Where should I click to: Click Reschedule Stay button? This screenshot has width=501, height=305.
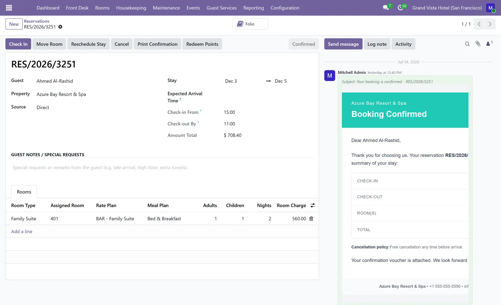(x=88, y=44)
